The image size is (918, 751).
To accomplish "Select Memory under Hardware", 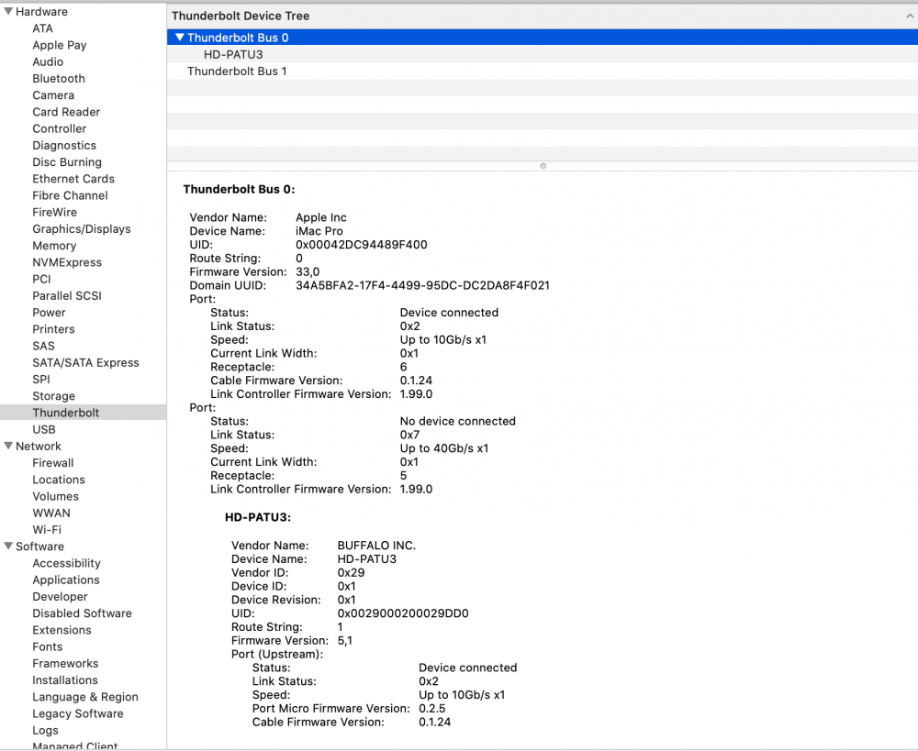I will (x=54, y=246).
